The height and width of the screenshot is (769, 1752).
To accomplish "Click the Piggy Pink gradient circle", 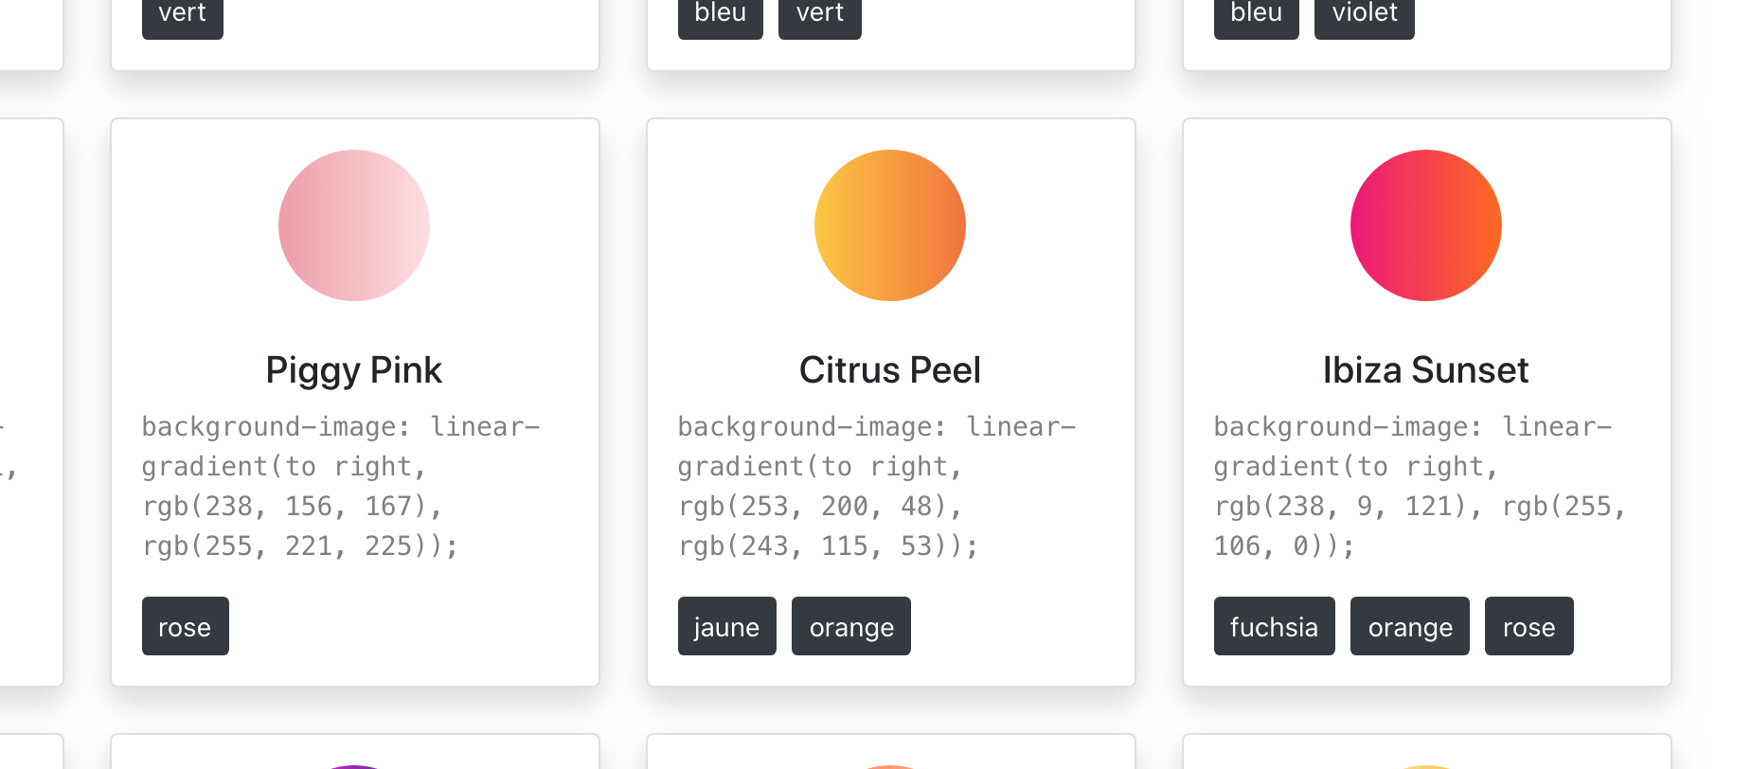I will point(354,225).
